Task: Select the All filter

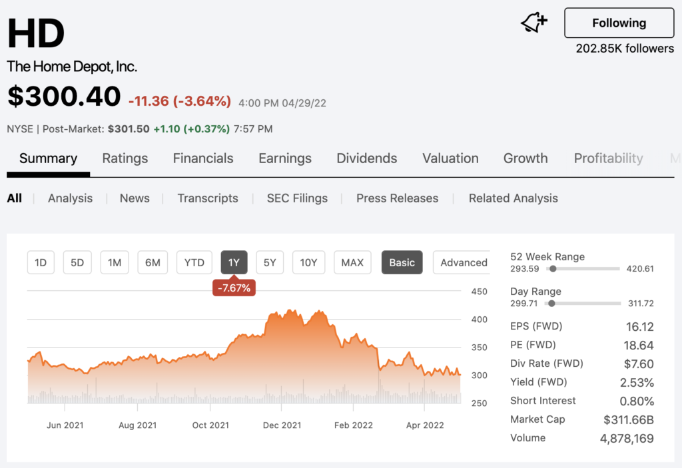Action: pos(15,198)
